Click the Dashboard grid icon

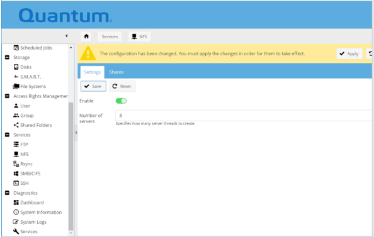tap(16, 202)
